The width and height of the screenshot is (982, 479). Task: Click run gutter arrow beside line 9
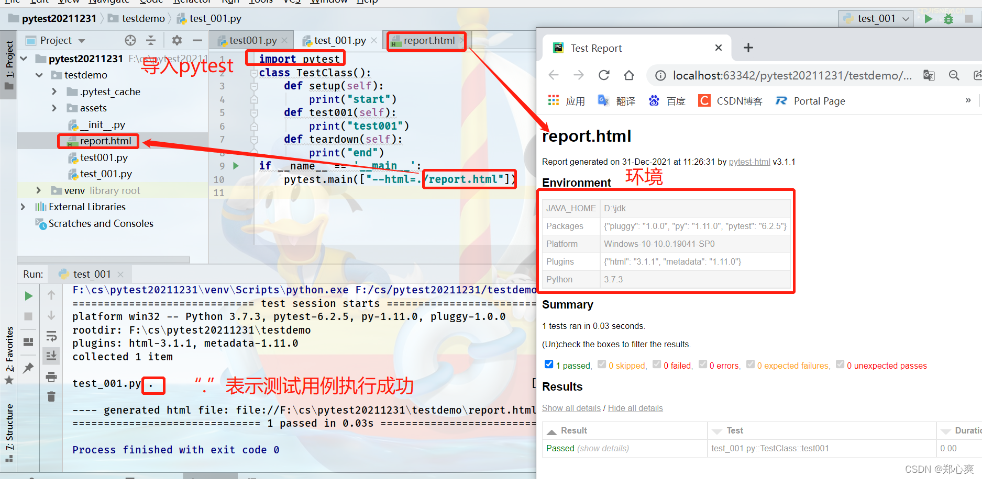click(x=236, y=166)
